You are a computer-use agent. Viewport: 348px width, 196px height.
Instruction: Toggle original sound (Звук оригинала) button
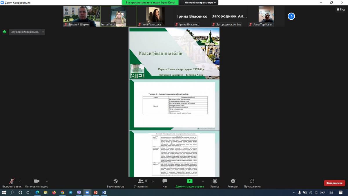point(25,32)
